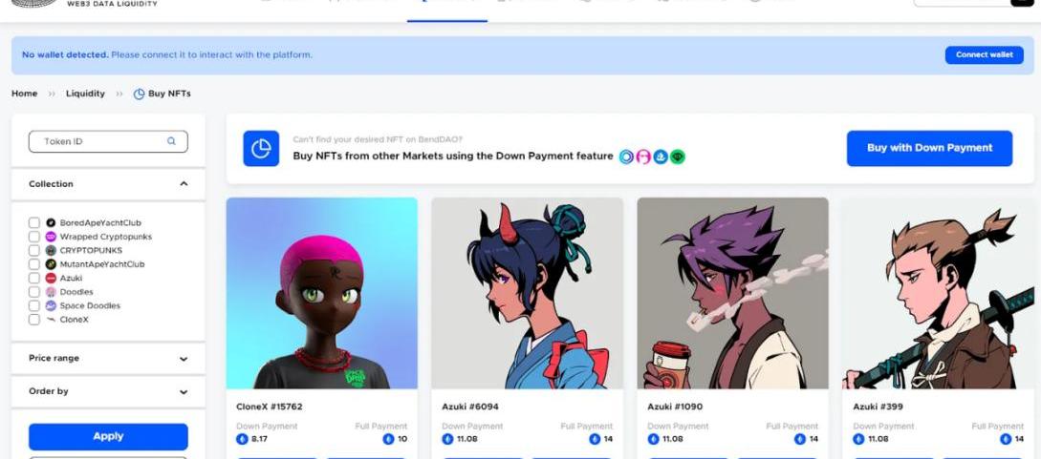Image resolution: width=1041 pixels, height=459 pixels.
Task: Go to the Home breadcrumb
Action: [x=25, y=94]
